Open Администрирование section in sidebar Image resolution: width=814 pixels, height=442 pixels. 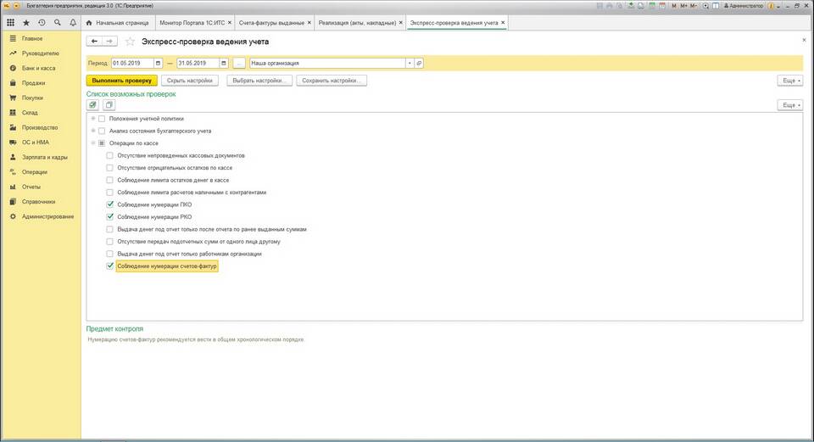point(47,216)
